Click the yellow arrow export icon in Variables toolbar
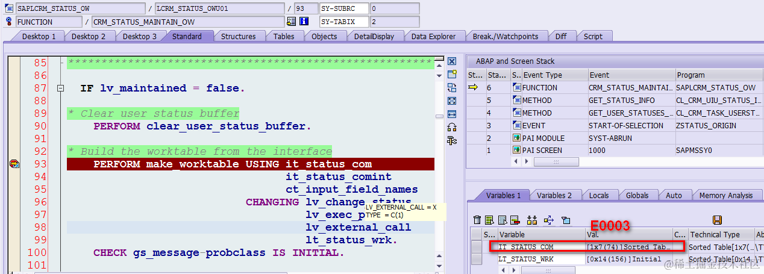The width and height of the screenshot is (764, 274). click(x=548, y=220)
